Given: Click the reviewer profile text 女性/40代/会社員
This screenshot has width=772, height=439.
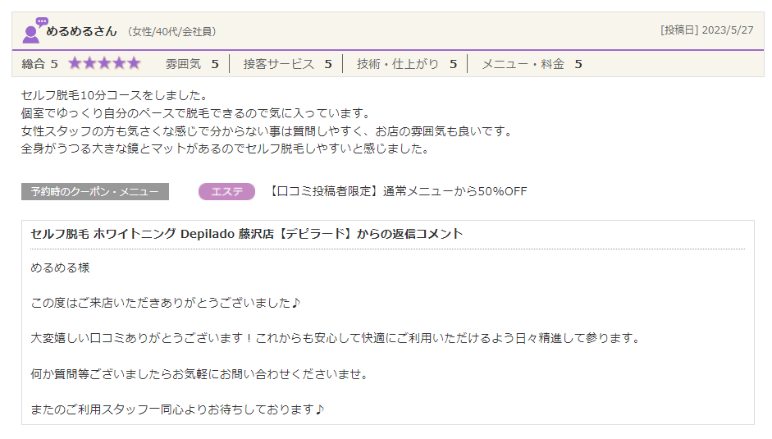Looking at the screenshot, I should point(171,32).
